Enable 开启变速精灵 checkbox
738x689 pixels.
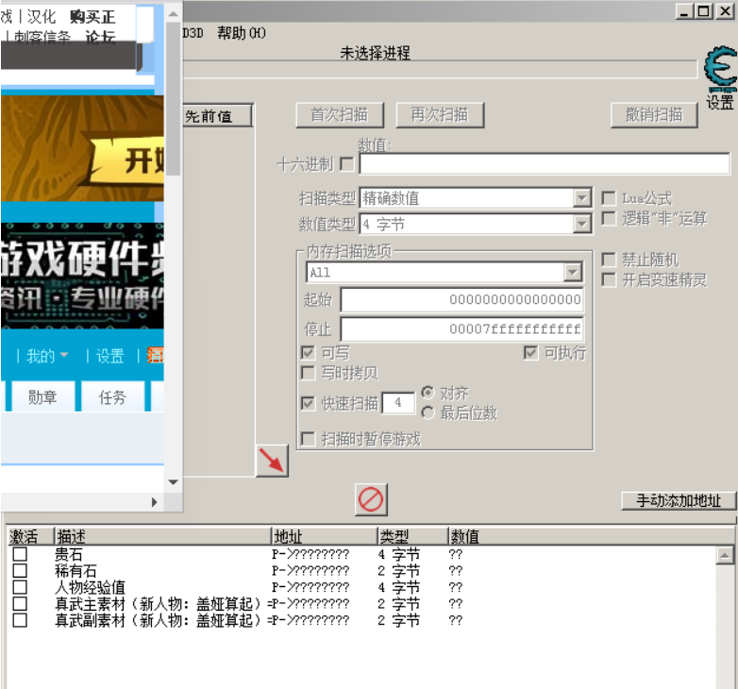pos(609,280)
